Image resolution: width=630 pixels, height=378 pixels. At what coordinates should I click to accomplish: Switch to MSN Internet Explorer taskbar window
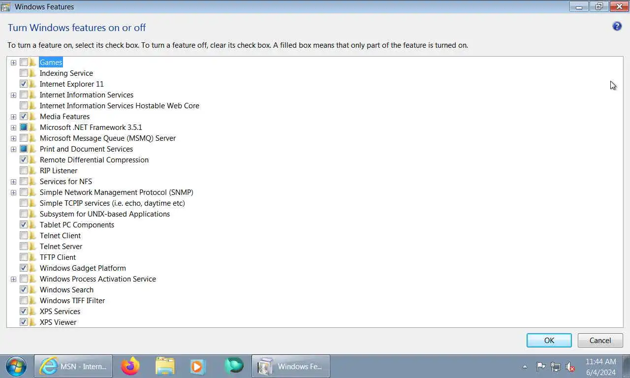tap(73, 366)
